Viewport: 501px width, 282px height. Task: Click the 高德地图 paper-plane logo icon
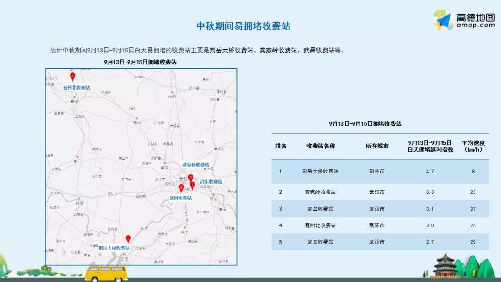click(x=443, y=20)
